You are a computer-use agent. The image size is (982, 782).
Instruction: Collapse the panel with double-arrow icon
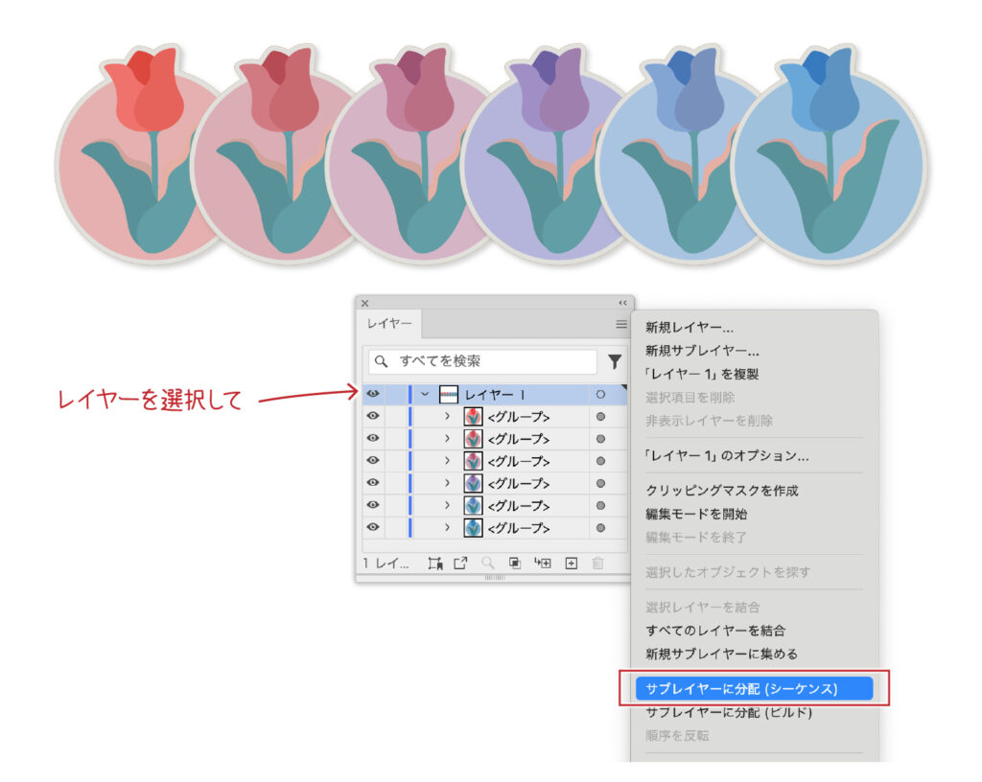pos(622,302)
